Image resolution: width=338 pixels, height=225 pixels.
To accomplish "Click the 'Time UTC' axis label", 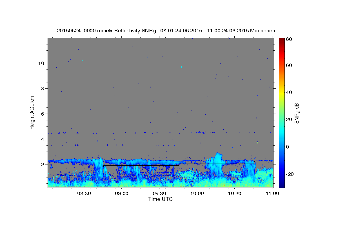I will tap(160, 199).
